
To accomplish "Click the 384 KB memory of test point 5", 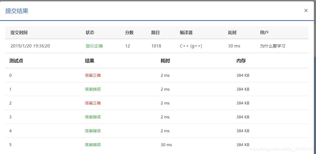I will (243, 145).
